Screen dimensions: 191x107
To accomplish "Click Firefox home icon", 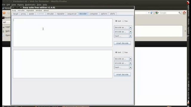I will click(184, 13).
